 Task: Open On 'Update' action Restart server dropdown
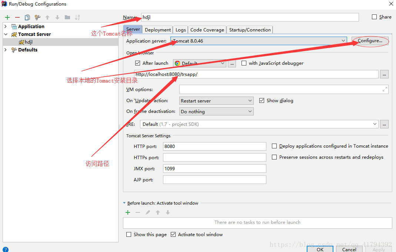pyautogui.click(x=216, y=101)
